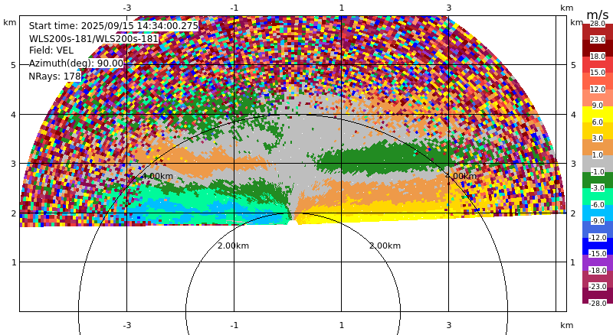Select the orange colorbar segment between 3.0 and 1.0

pos(598,147)
